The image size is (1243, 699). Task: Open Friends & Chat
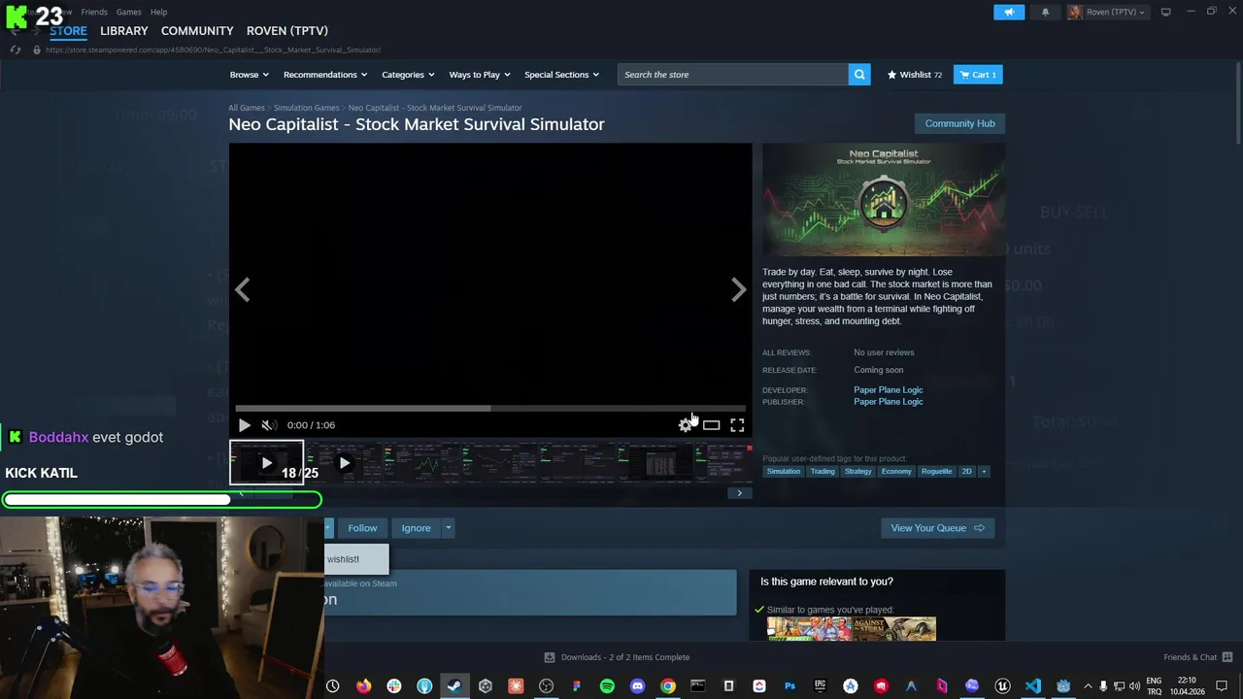[1198, 657]
